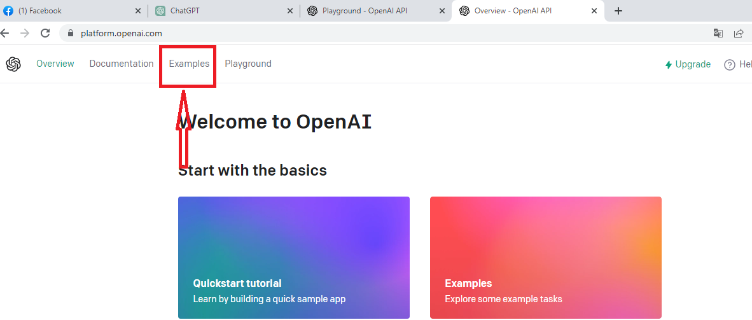Viewport: 752px width, 320px height.
Task: Click the Overview tab's OpenAI favicon
Action: click(464, 11)
